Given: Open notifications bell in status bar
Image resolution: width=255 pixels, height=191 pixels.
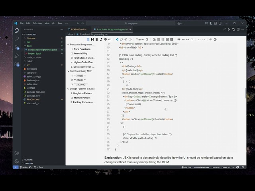Looking at the screenshot, I should tap(243, 167).
